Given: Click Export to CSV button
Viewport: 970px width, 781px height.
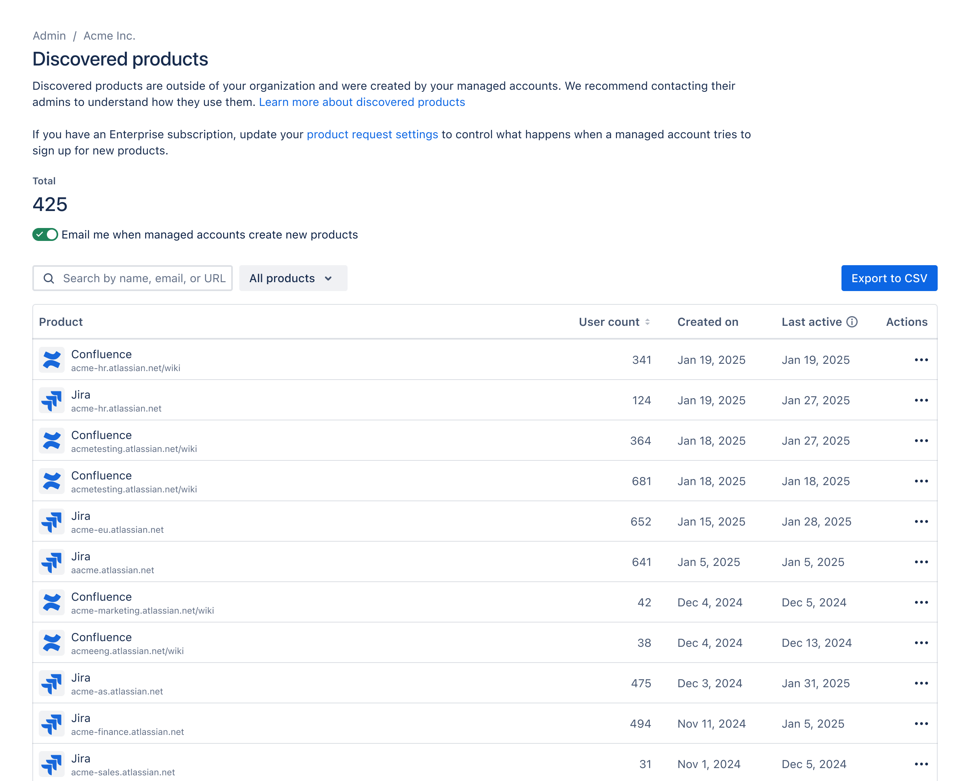Looking at the screenshot, I should click(889, 279).
